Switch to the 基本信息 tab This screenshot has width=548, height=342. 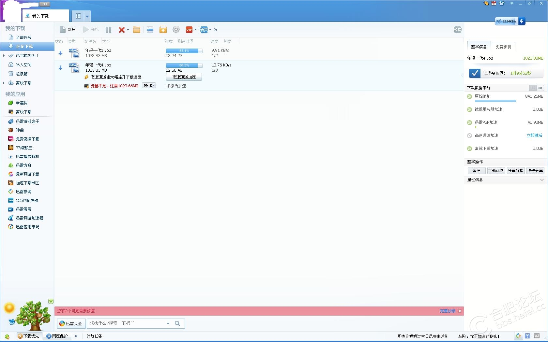point(479,47)
